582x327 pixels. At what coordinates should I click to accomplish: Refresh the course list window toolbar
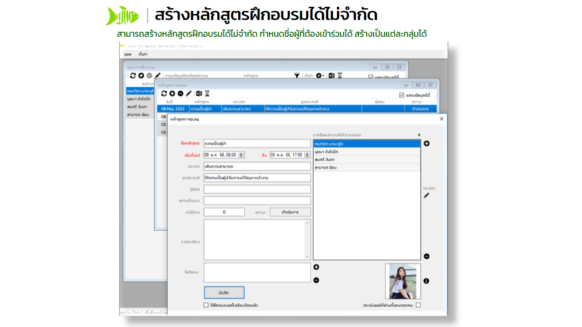coord(164,93)
